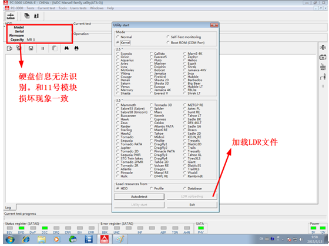Click the first document icon below HDD panel

(9, 48)
